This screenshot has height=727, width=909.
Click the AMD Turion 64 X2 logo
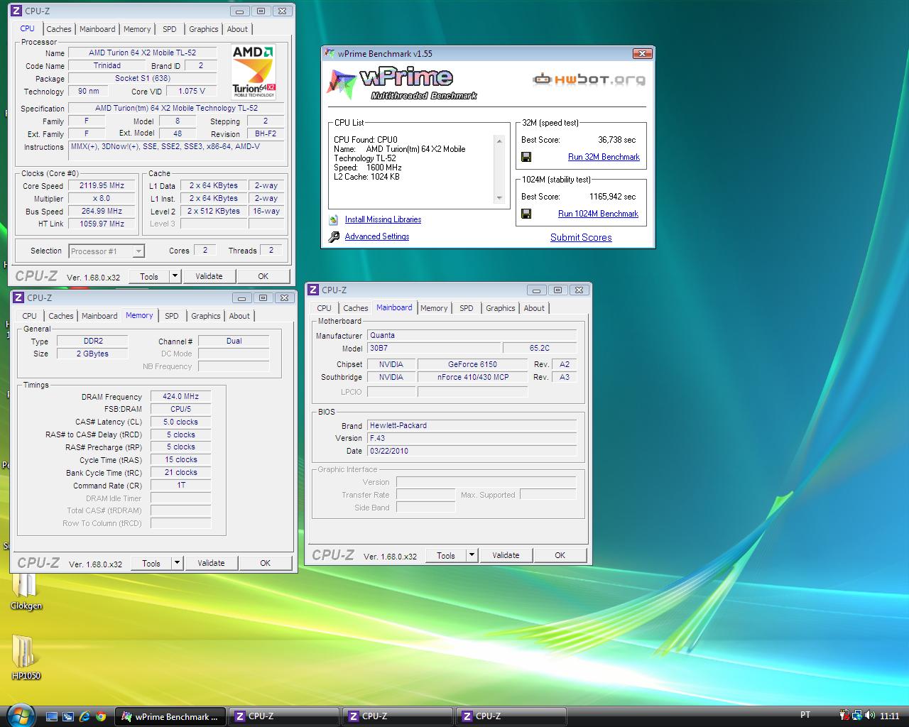tap(254, 72)
